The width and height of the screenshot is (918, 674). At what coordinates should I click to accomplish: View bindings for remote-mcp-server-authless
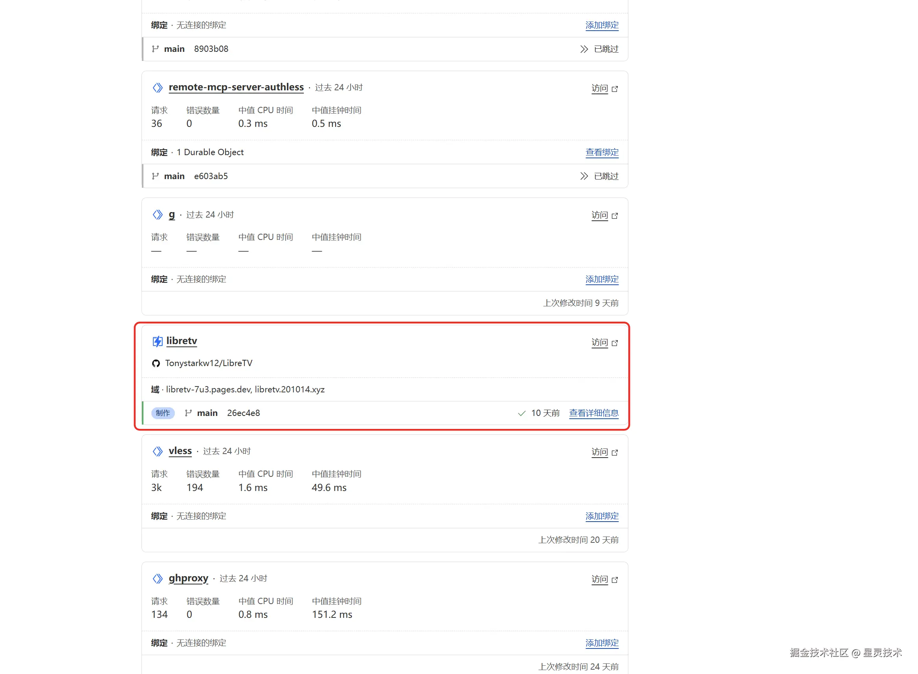pos(602,152)
